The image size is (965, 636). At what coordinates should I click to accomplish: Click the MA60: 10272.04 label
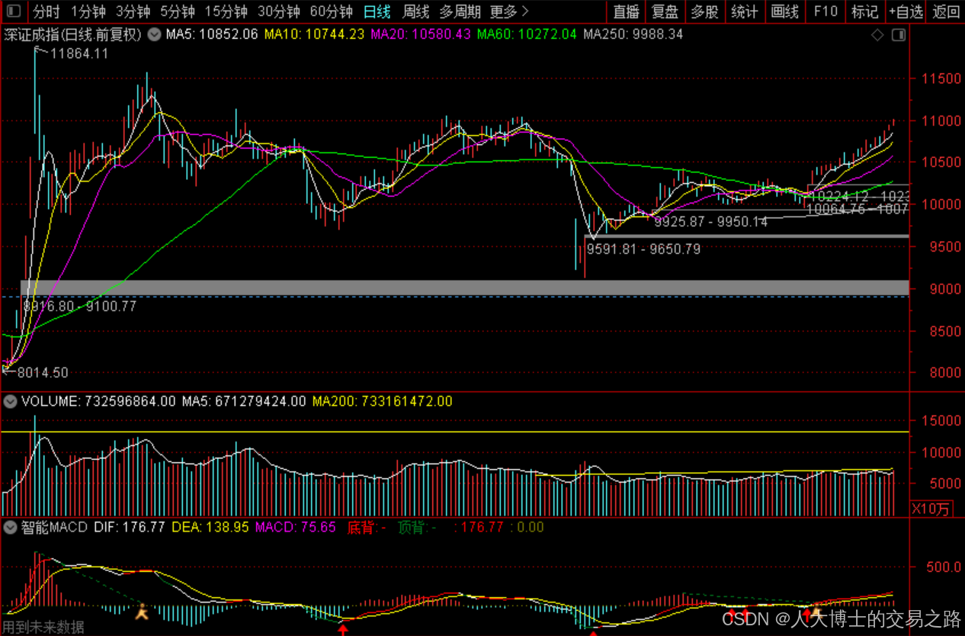click(x=527, y=34)
